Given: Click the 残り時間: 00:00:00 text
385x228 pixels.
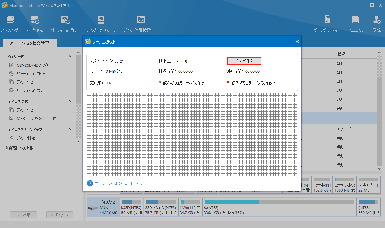Looking at the screenshot, I should pyautogui.click(x=243, y=72).
